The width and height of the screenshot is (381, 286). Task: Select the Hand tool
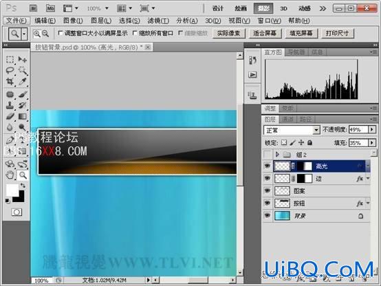(x=10, y=175)
